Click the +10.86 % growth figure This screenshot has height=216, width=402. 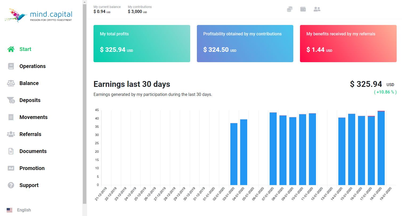click(x=385, y=92)
